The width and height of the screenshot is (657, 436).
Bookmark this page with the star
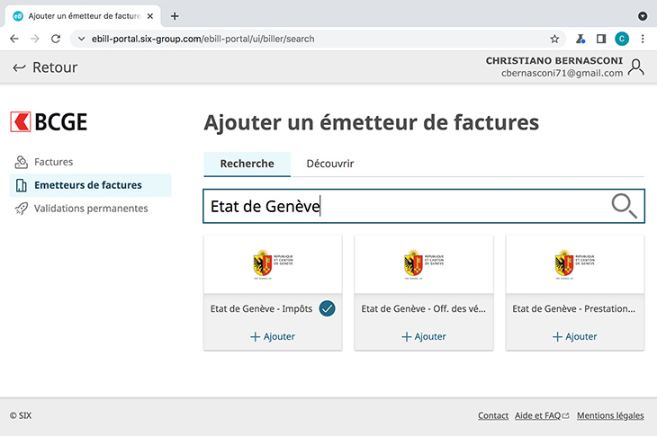(x=554, y=39)
